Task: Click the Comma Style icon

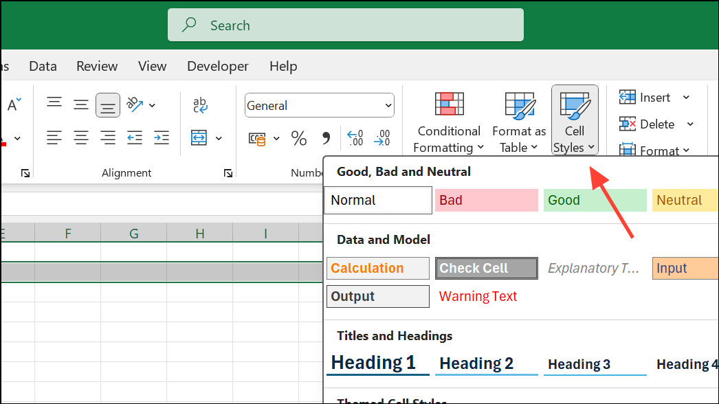Action: 326,138
